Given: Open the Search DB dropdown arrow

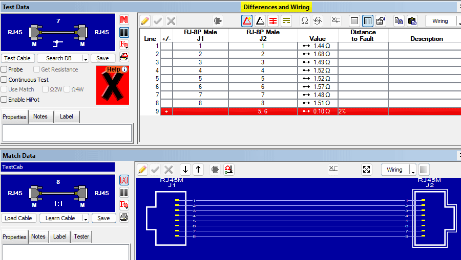Looking at the screenshot, I should click(x=86, y=59).
